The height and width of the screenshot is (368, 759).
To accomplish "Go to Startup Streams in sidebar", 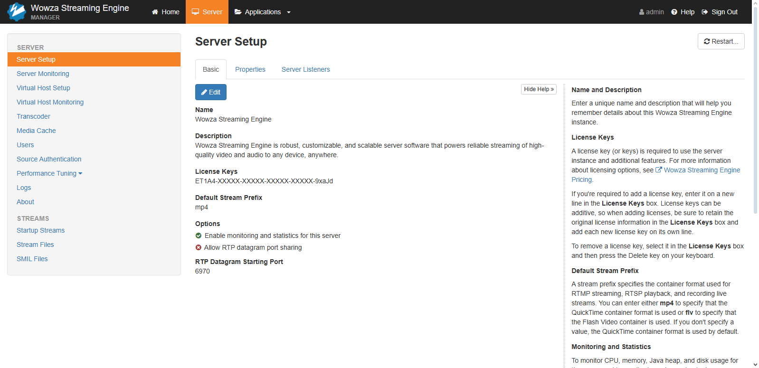I will tap(40, 230).
